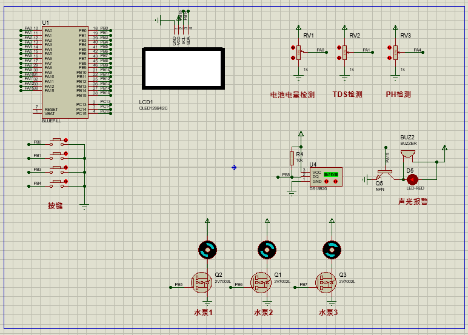Select the RV1 potentiometer body

coord(298,53)
